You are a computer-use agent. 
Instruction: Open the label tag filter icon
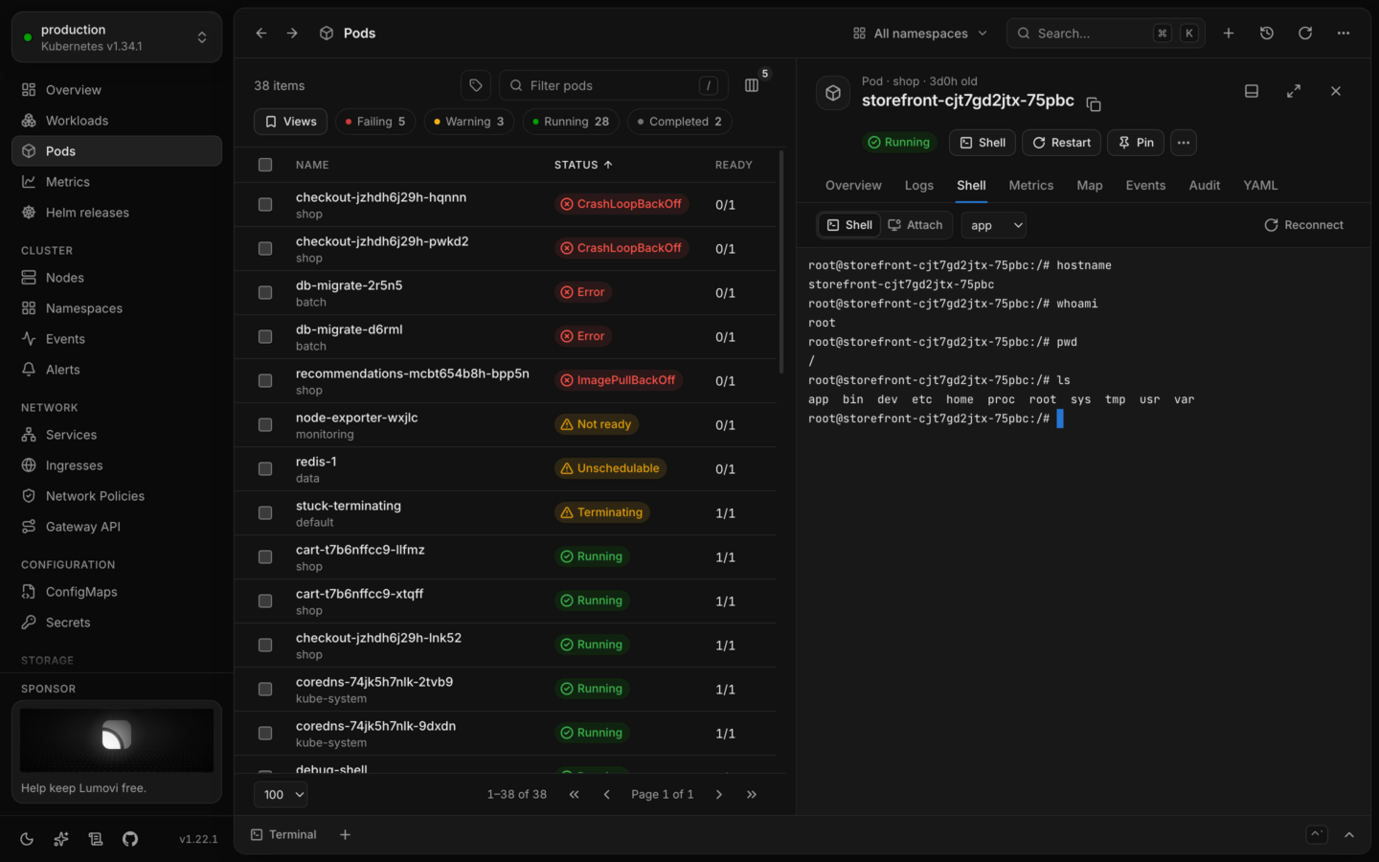(x=476, y=85)
